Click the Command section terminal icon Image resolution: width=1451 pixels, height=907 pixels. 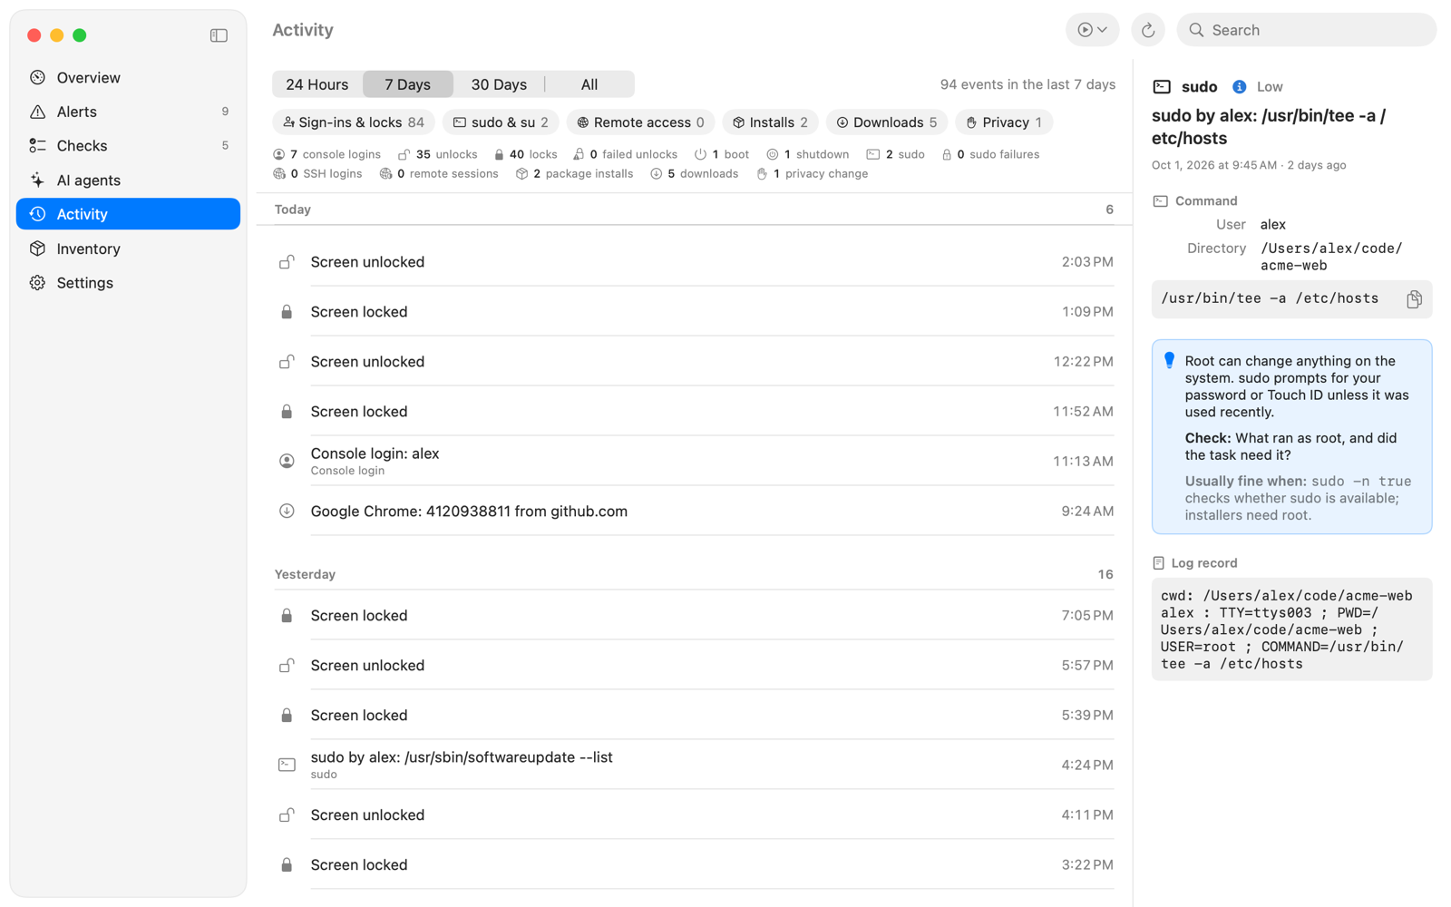click(x=1160, y=201)
